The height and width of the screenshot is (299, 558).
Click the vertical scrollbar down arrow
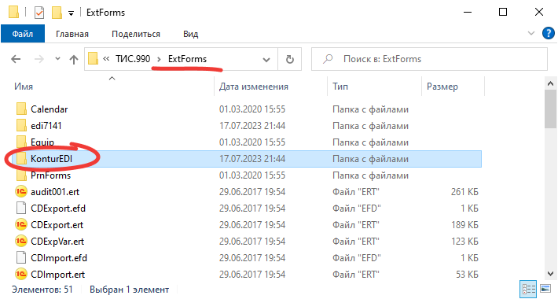(x=550, y=274)
